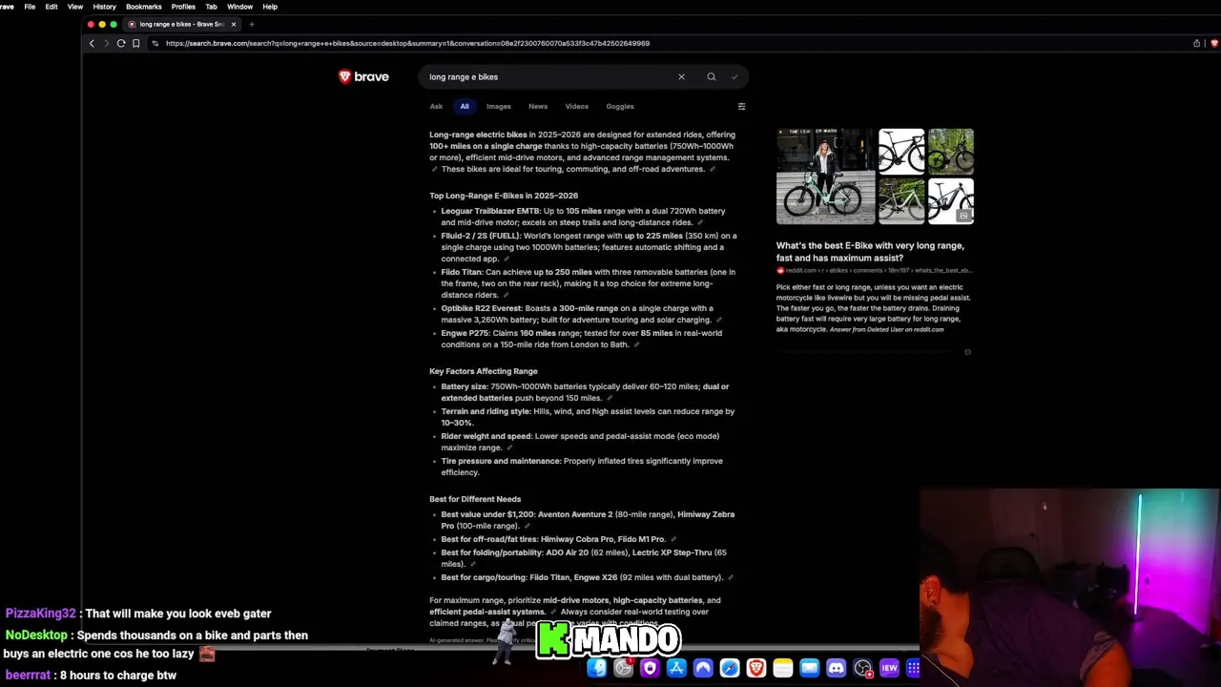Open site settings icon beside URL
This screenshot has height=687, width=1221.
tap(155, 43)
